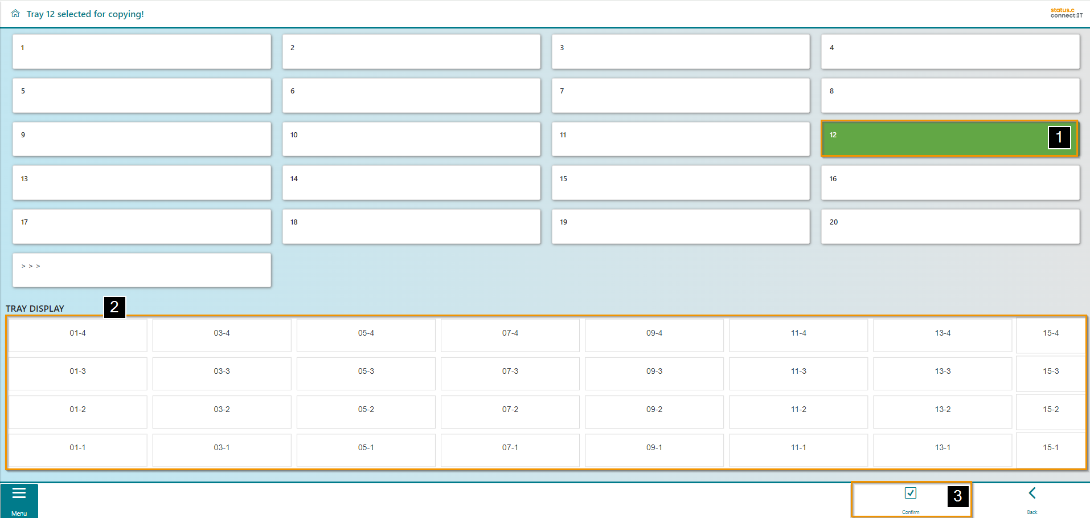
Task: Choose tray 7 from the list
Action: pyautogui.click(x=681, y=95)
